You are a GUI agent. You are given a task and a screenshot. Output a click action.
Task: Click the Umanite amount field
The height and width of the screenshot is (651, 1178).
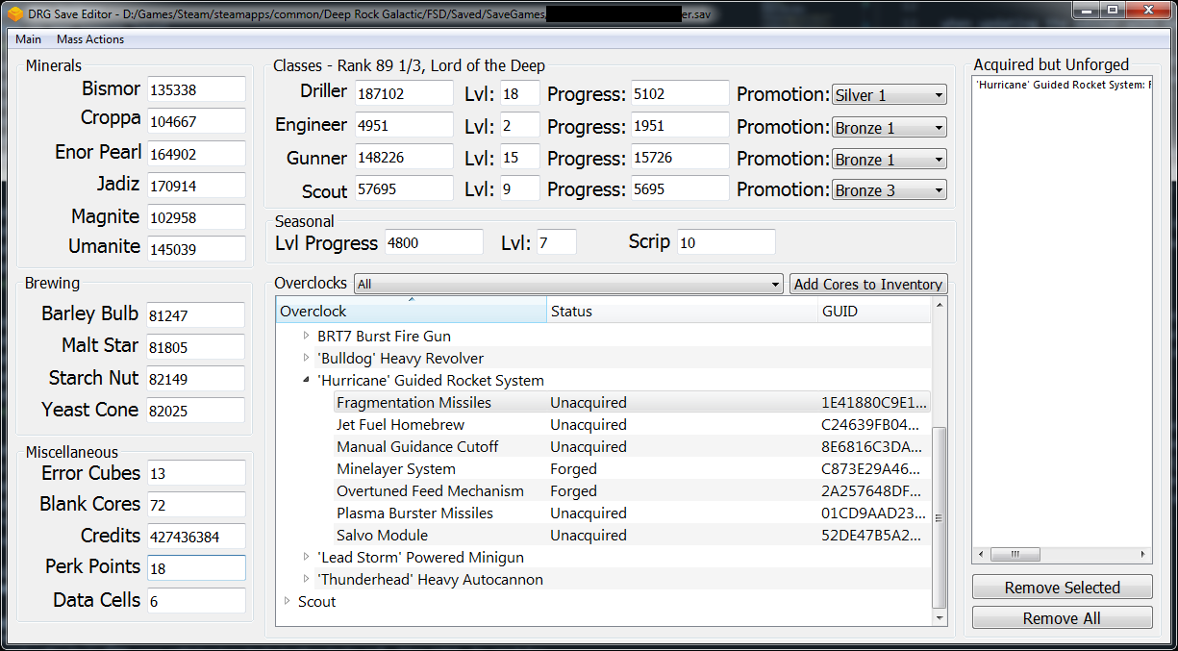pyautogui.click(x=196, y=249)
